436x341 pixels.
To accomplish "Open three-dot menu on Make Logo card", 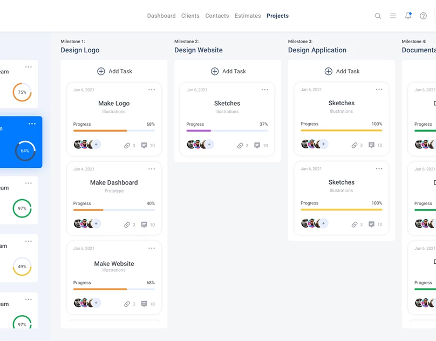I will coord(152,90).
